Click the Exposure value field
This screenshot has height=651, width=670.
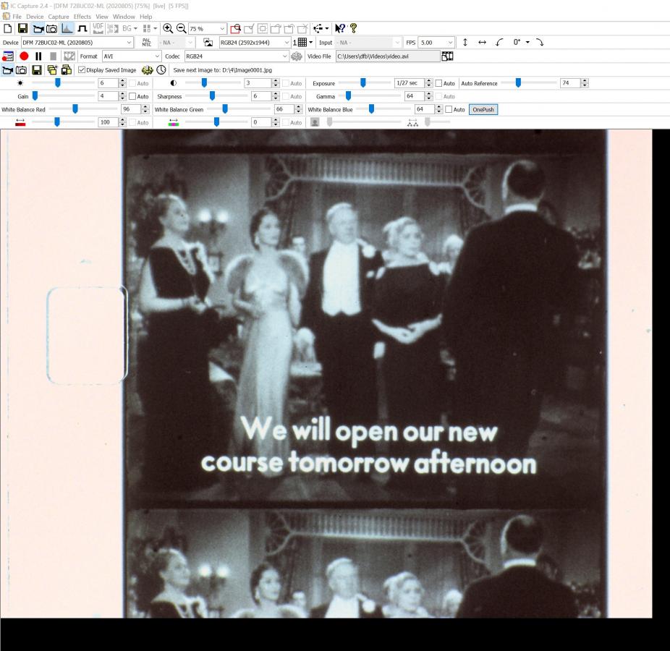point(410,83)
